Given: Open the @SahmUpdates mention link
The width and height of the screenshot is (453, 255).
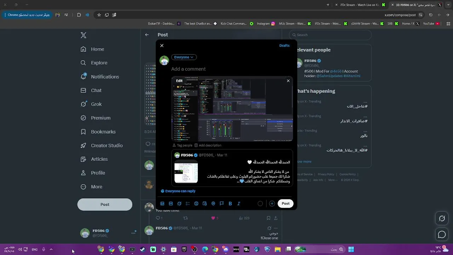Looking at the screenshot, I should tap(329, 76).
